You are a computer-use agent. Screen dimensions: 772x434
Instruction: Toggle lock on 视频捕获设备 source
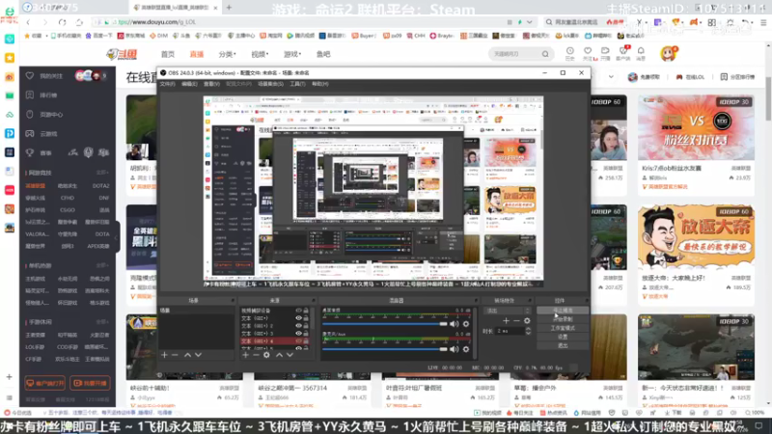coord(306,311)
